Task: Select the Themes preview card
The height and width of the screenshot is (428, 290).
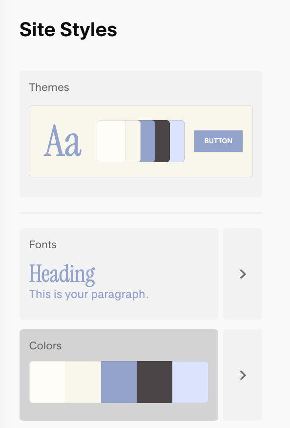Action: (141, 141)
